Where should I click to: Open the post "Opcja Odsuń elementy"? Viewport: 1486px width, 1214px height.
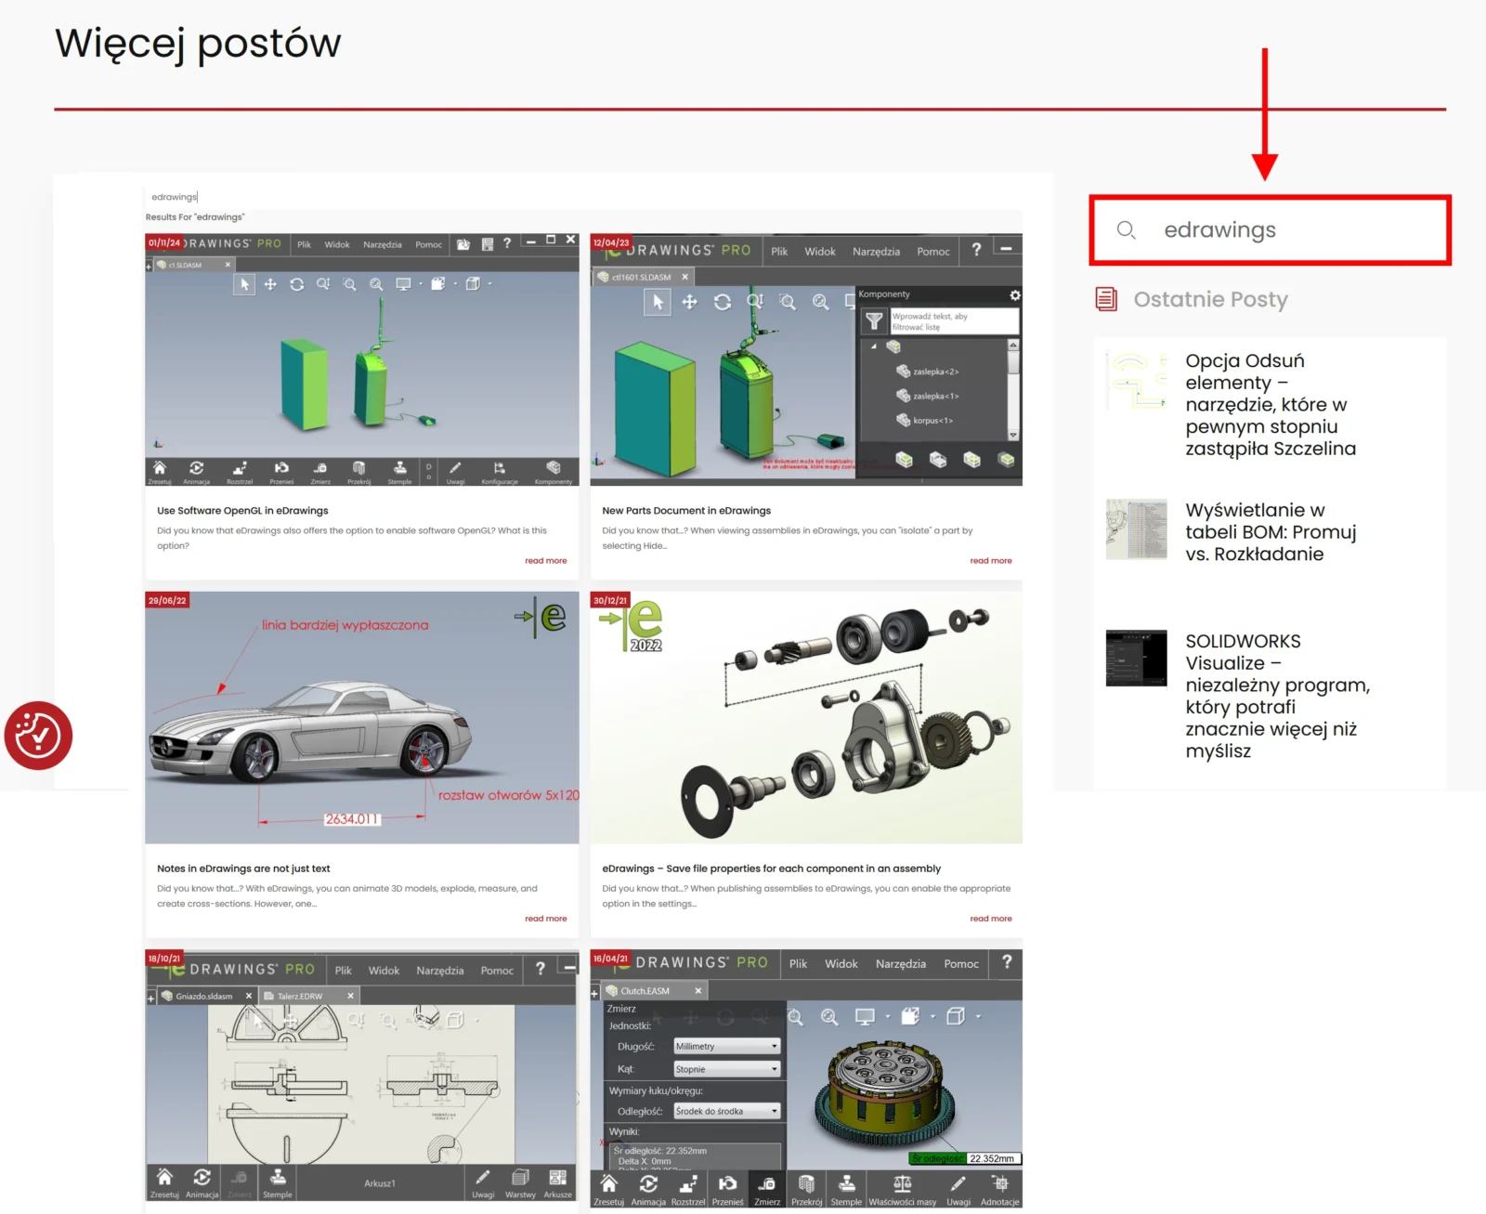(x=1270, y=404)
